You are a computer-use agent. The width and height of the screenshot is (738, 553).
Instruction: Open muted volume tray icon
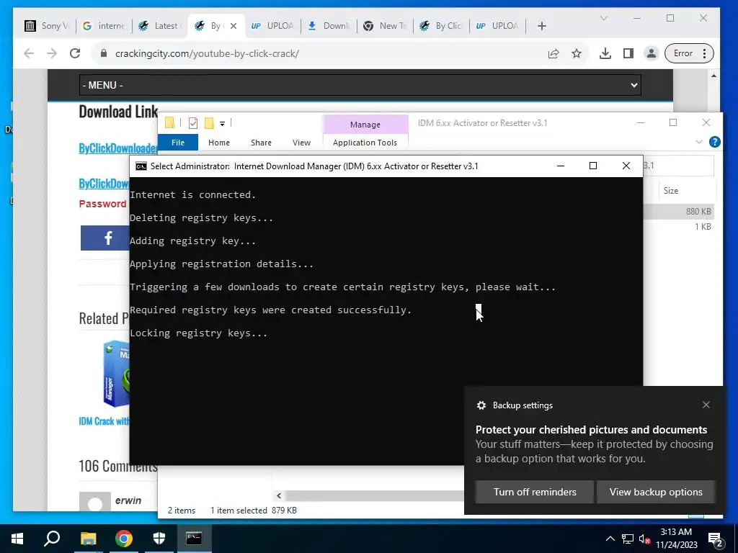(x=645, y=539)
